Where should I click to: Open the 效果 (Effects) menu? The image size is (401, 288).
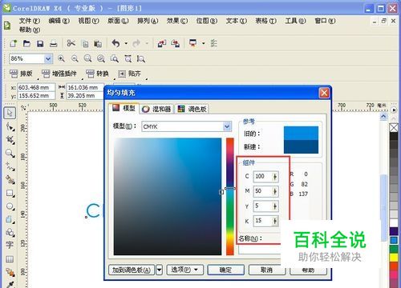click(177, 21)
